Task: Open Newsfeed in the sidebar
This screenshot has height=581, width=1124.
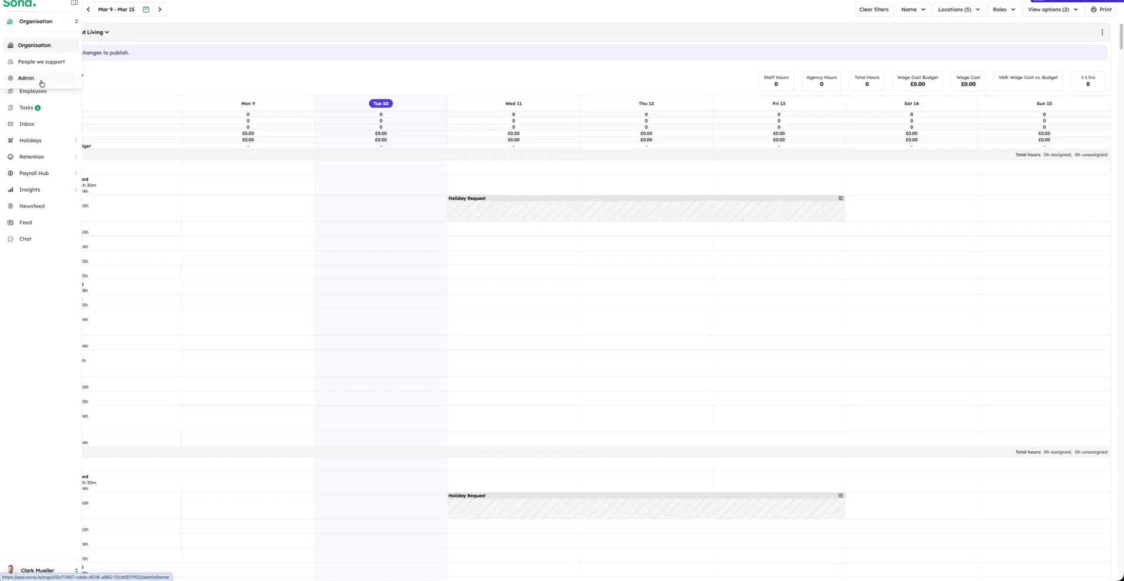Action: click(x=32, y=206)
